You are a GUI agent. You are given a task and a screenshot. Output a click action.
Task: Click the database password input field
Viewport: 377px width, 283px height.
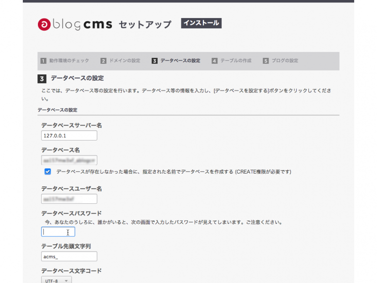(58, 232)
